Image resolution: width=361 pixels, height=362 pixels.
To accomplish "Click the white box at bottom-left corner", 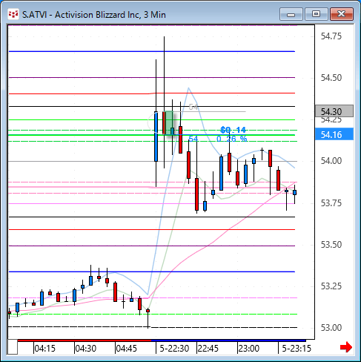I will click(13, 347).
